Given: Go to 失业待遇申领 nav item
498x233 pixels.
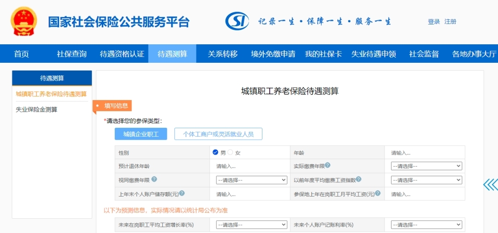Looking at the screenshot, I should coord(373,54).
